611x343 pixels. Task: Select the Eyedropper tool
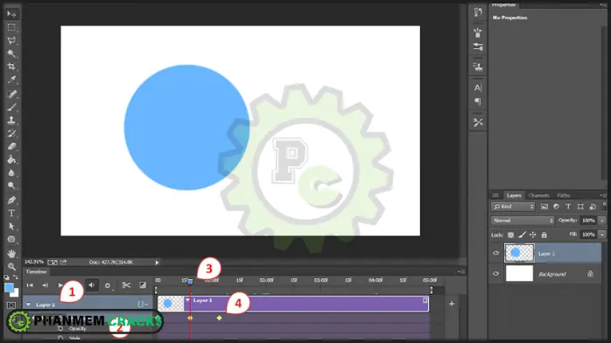click(11, 80)
